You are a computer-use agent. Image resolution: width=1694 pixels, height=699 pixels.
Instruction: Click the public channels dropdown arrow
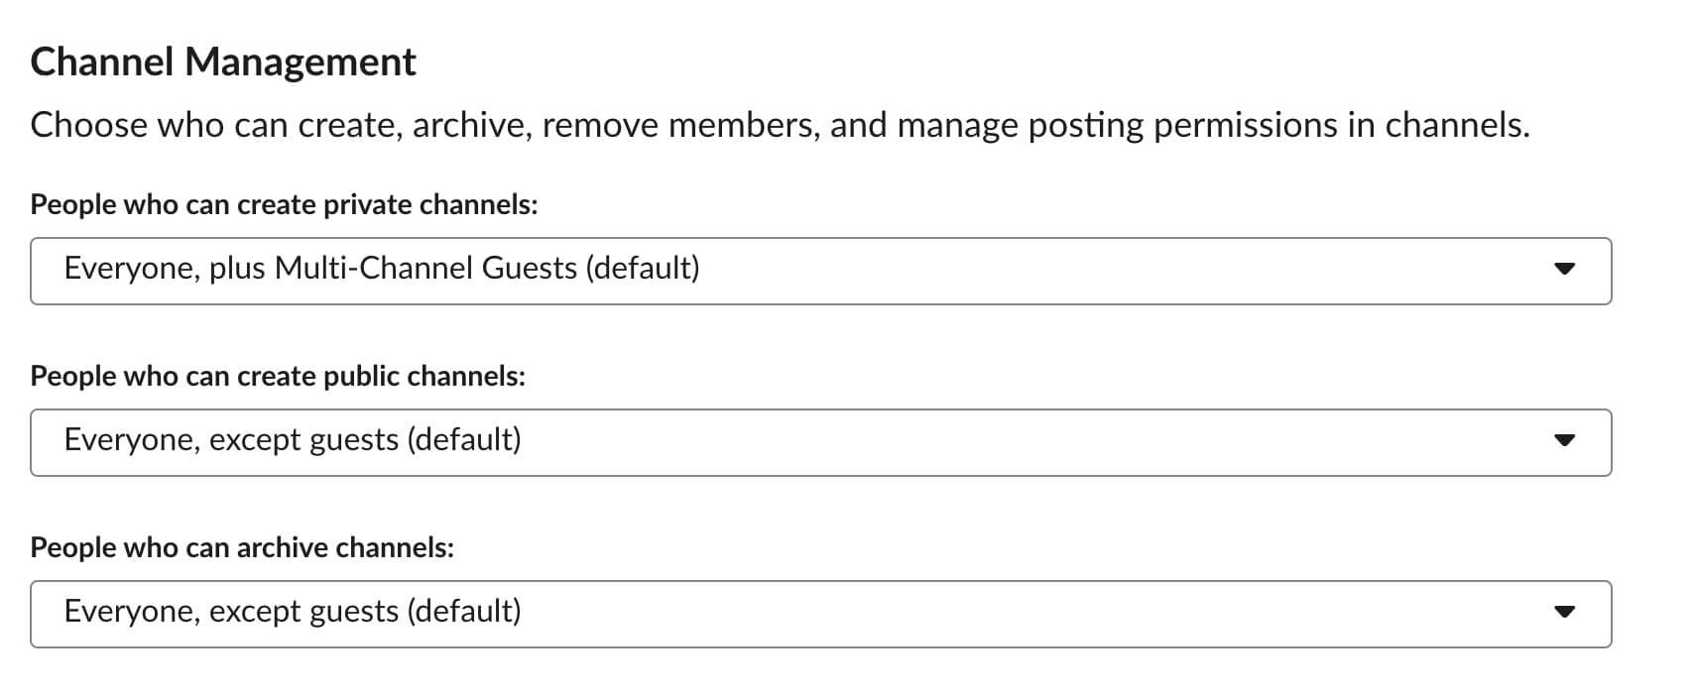tap(1564, 440)
